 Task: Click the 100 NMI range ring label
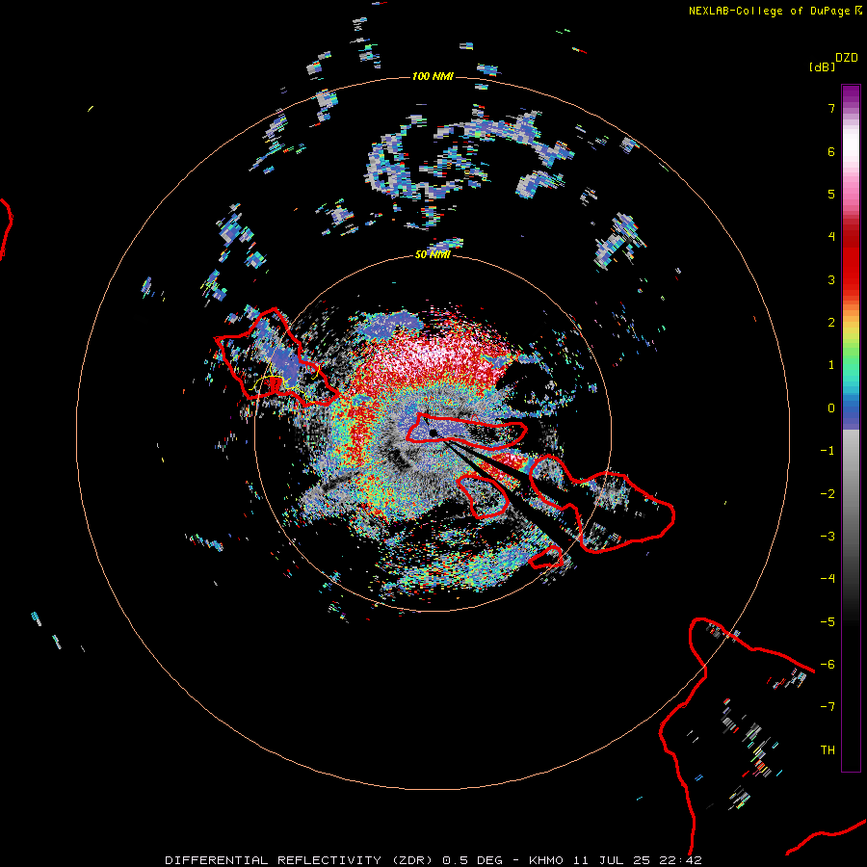tap(433, 76)
